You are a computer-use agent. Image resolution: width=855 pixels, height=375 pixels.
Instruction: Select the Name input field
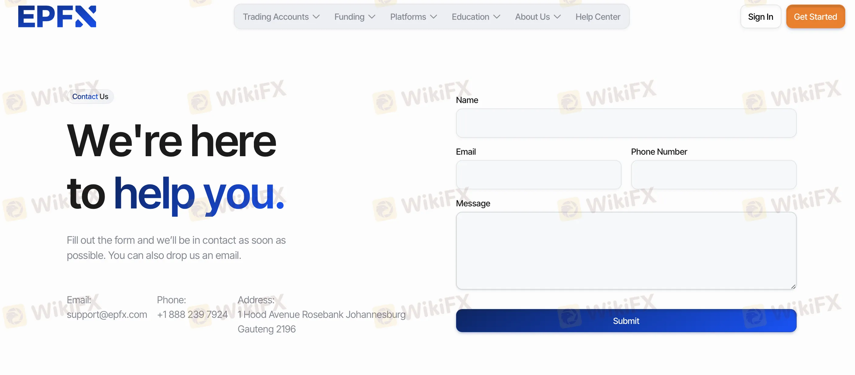point(626,123)
